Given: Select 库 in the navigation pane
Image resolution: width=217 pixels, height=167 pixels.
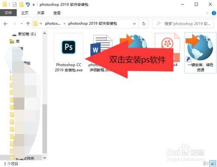Looking at the screenshot, I should (x=14, y=42).
